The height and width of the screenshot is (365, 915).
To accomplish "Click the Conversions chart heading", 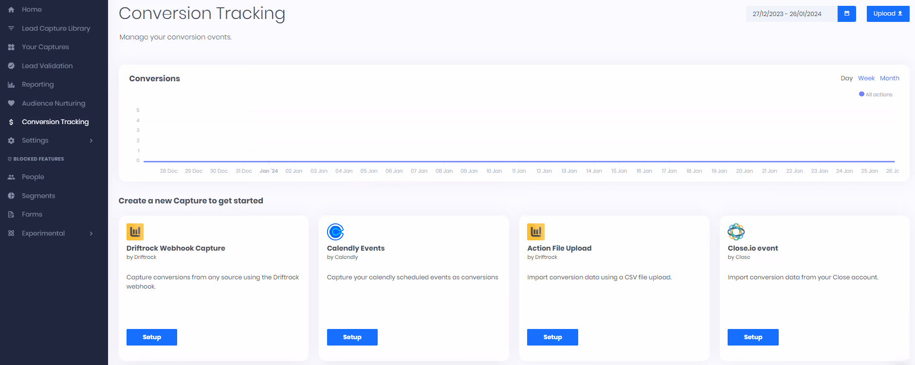I will (x=154, y=78).
